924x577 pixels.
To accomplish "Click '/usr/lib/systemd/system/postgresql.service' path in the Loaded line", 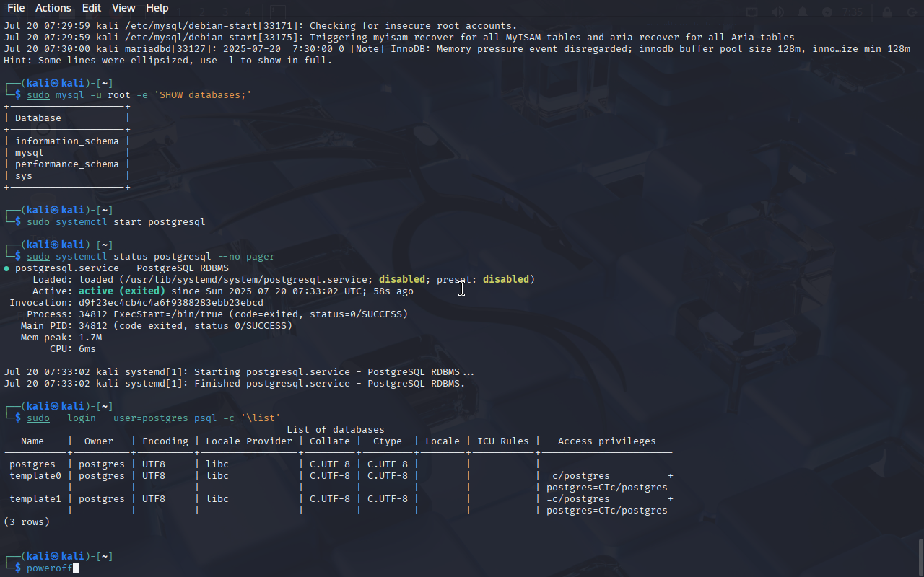I will click(246, 280).
